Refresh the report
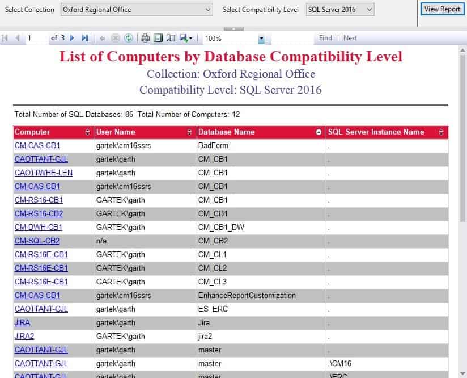This screenshot has height=378, width=467. pos(128,38)
